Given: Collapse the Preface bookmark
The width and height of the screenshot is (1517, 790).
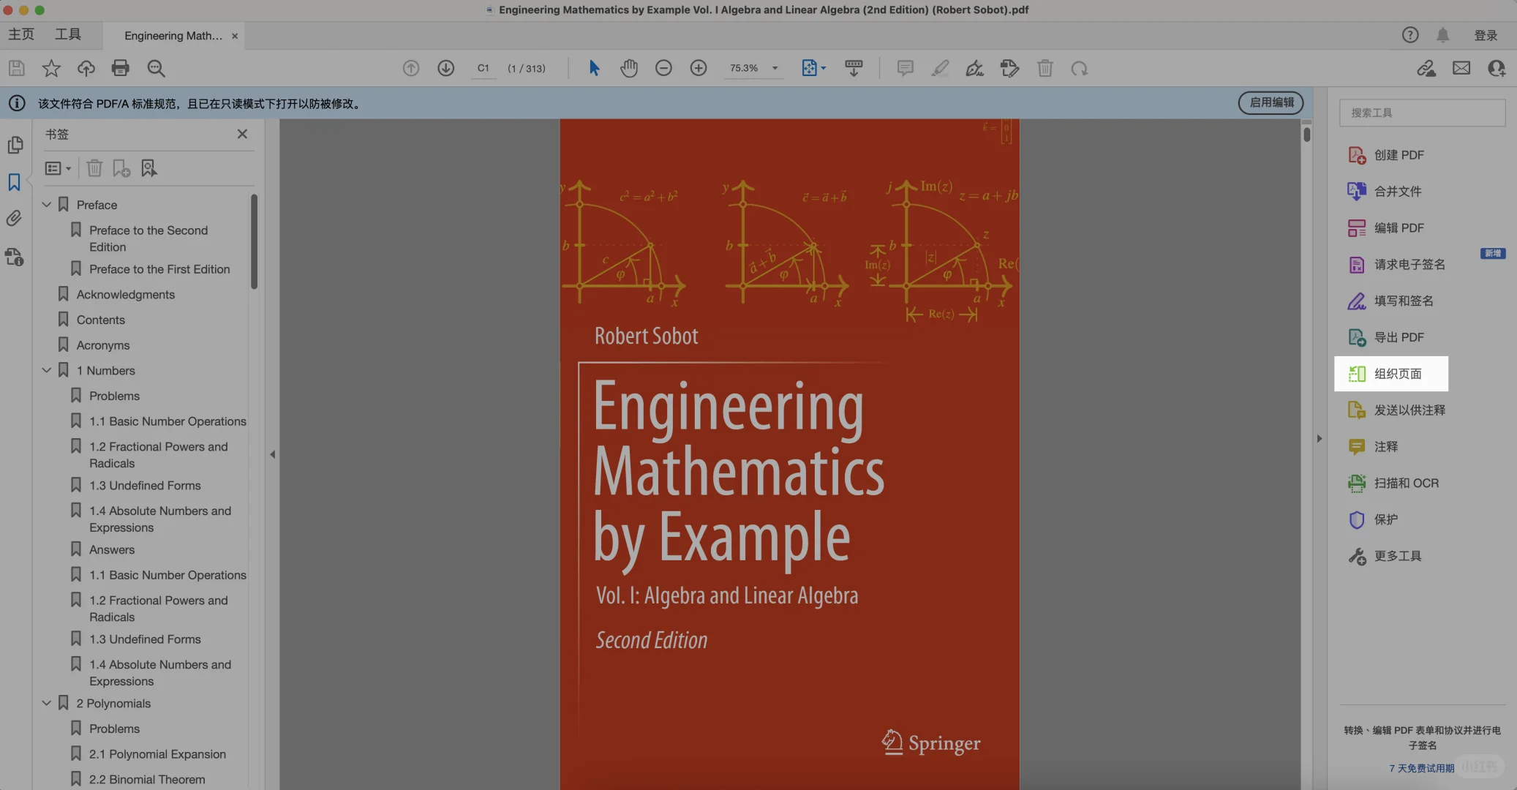Looking at the screenshot, I should (46, 205).
